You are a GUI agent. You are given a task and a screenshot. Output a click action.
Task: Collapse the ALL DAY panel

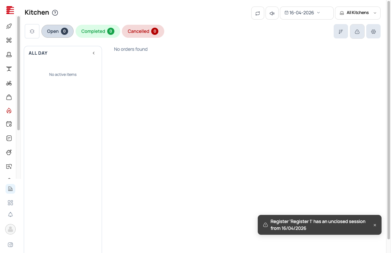coord(94,53)
